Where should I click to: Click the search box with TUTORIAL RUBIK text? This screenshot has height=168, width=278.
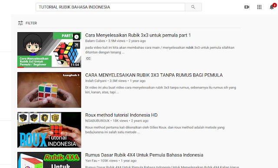coord(110,7)
